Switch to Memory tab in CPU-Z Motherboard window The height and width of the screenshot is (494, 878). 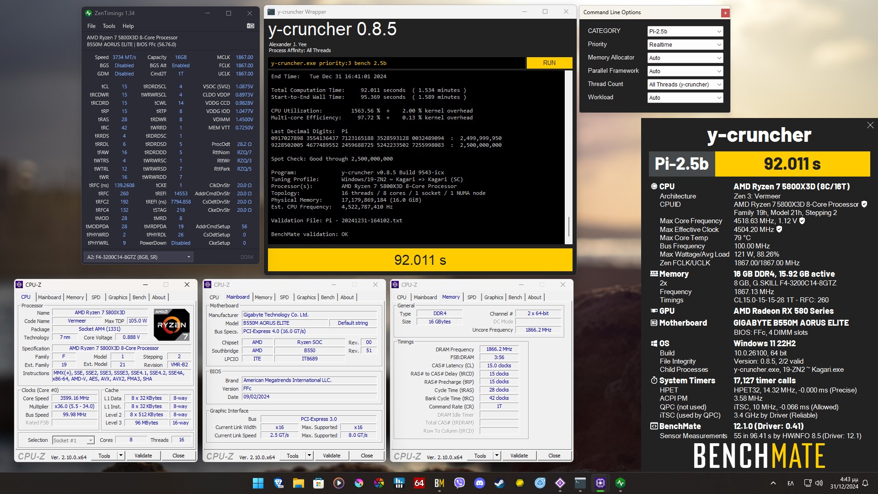point(263,297)
